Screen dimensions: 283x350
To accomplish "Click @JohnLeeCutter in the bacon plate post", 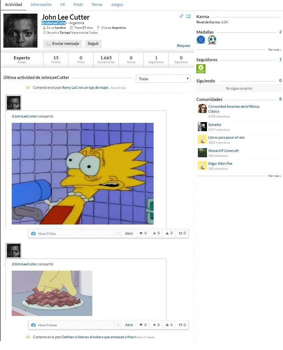I will click(x=24, y=264).
